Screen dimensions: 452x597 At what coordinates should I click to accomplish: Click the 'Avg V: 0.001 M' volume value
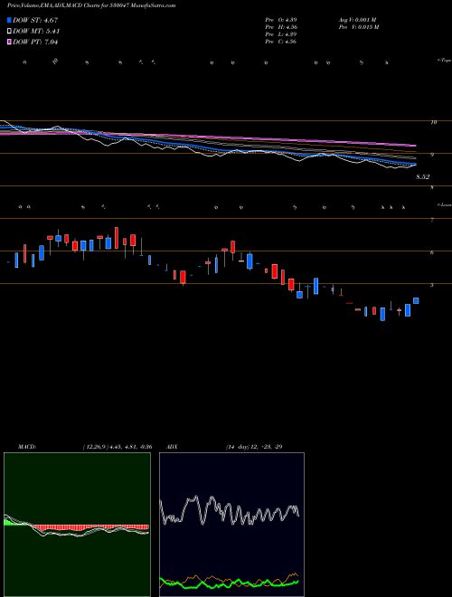357,20
